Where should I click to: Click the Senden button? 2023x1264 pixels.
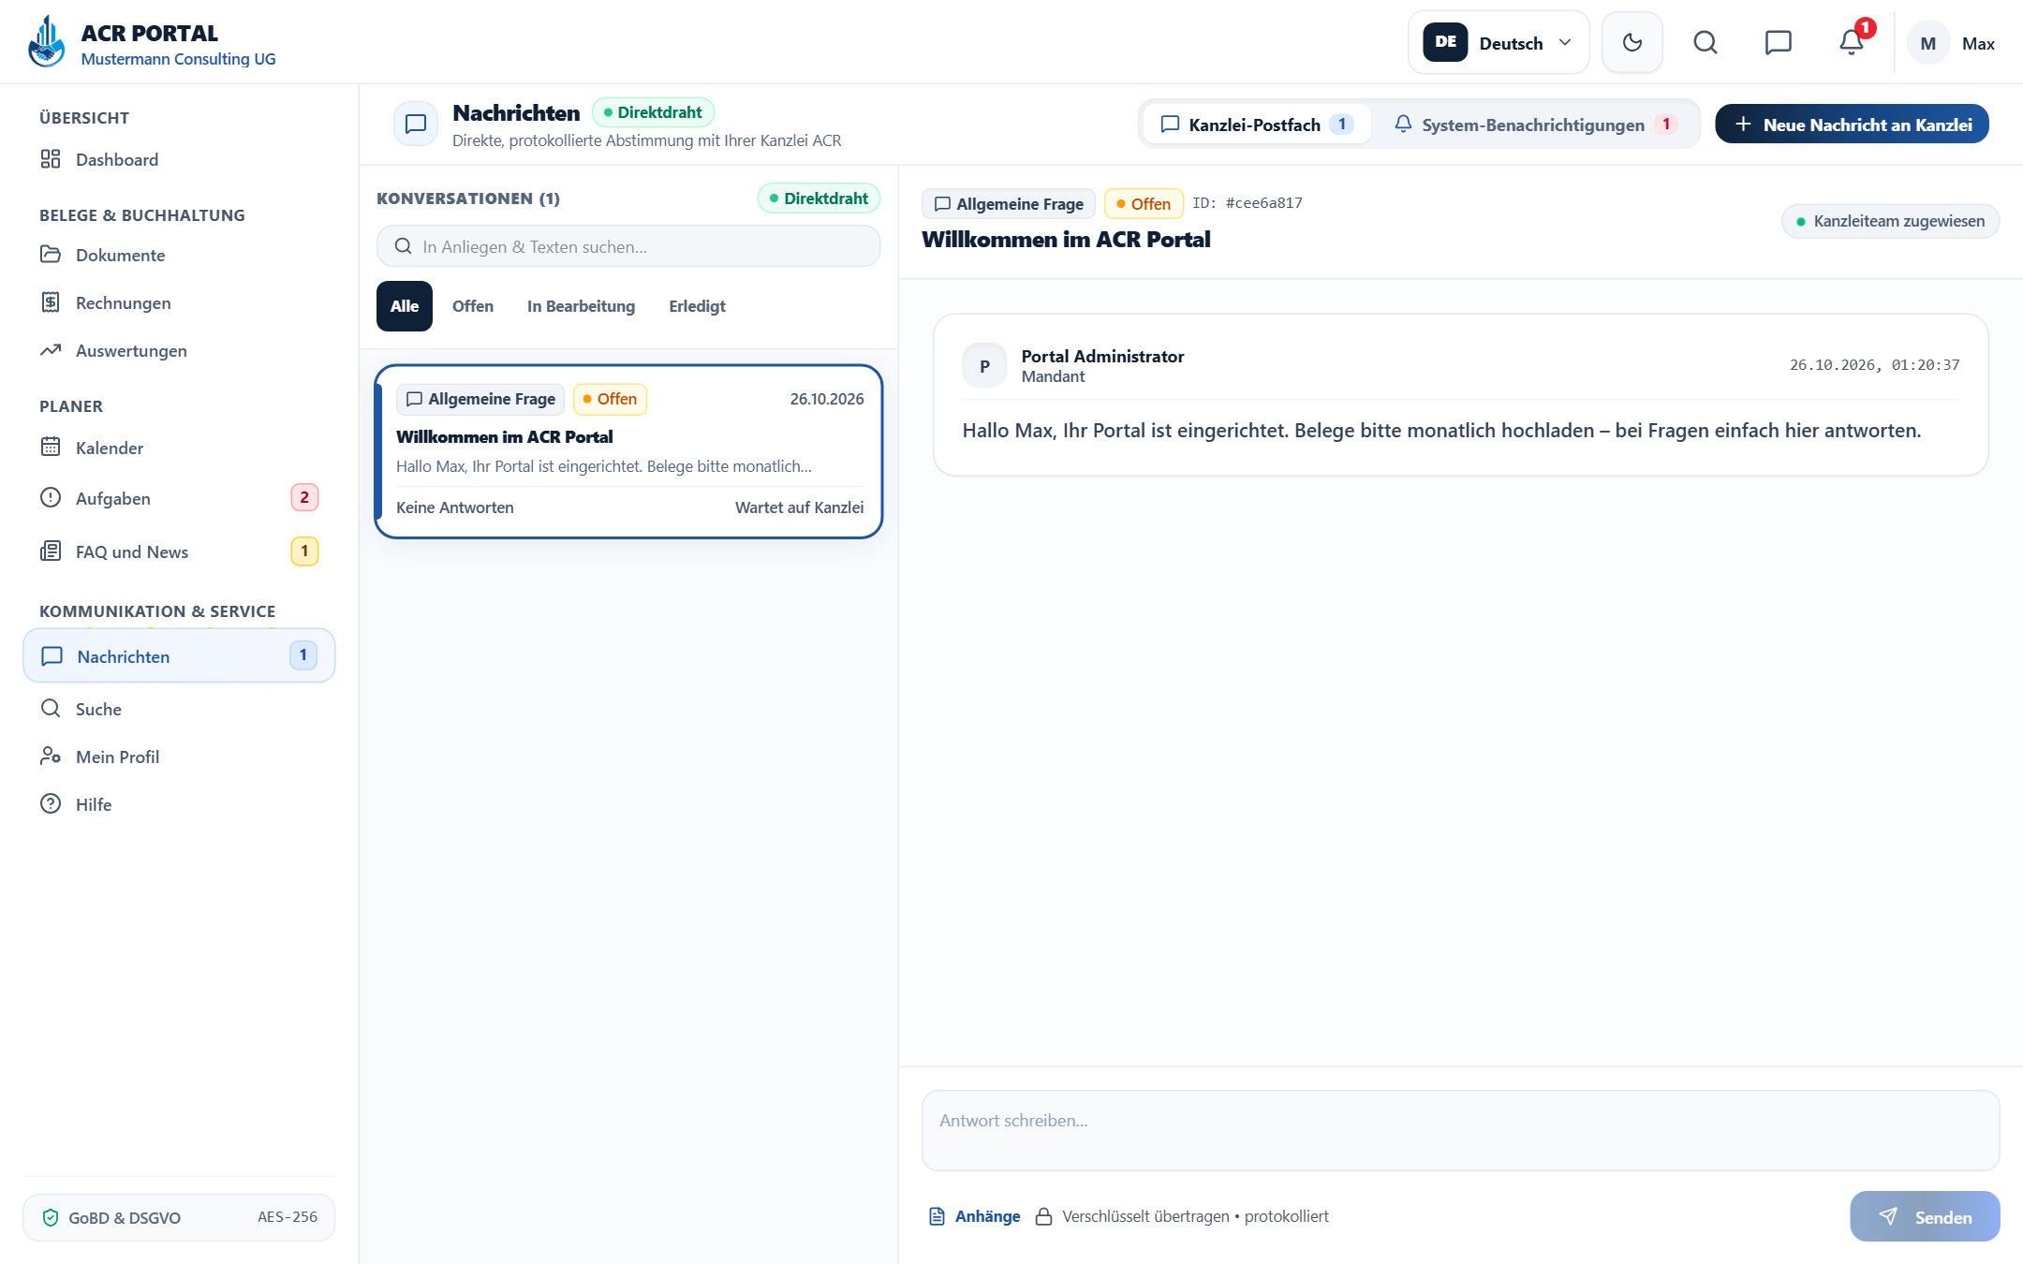(1925, 1216)
